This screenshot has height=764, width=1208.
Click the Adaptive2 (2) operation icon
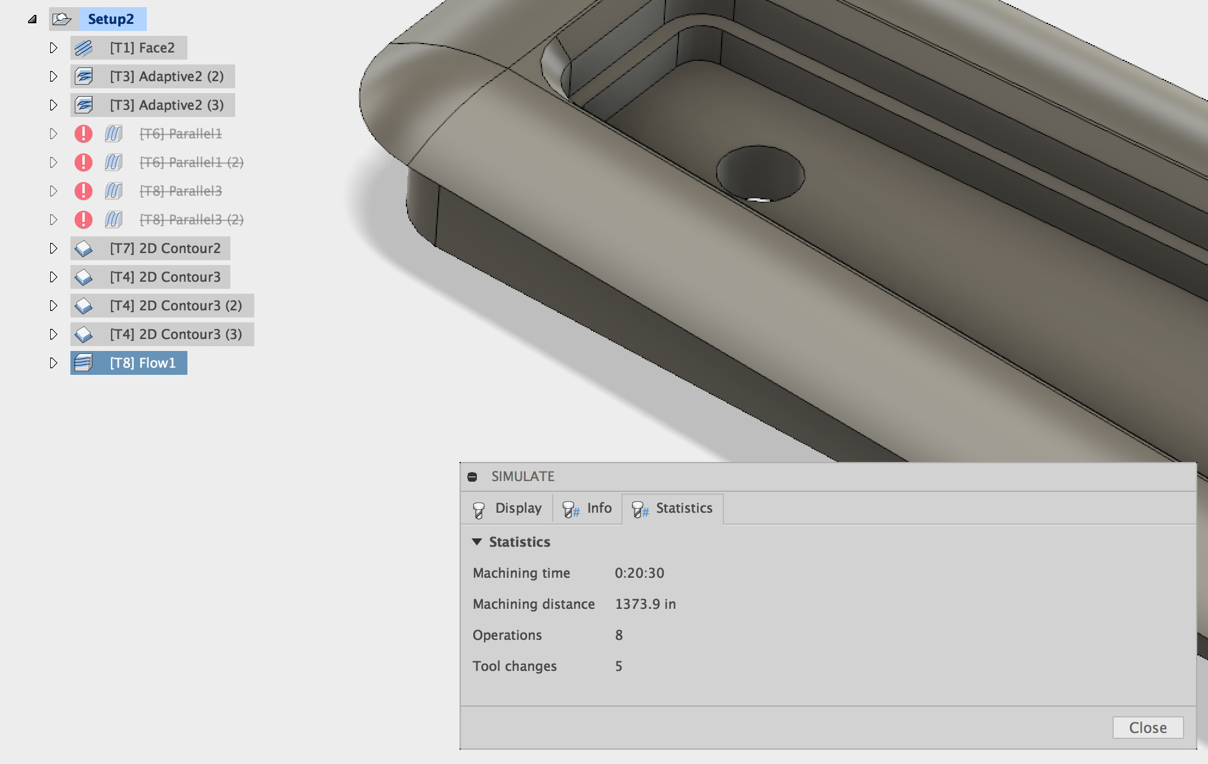(84, 76)
